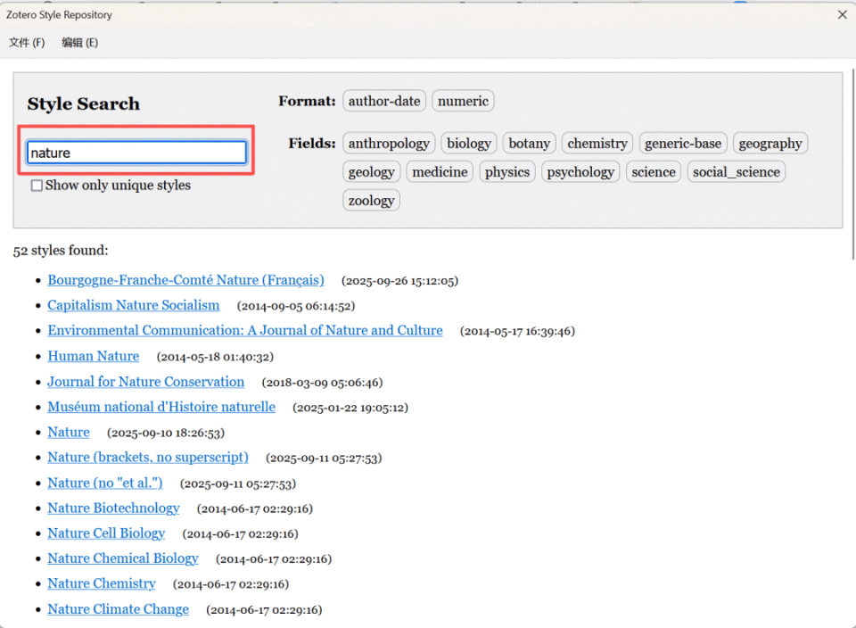Open Journal for Nature Conservation link
The image size is (856, 628).
pyautogui.click(x=145, y=381)
